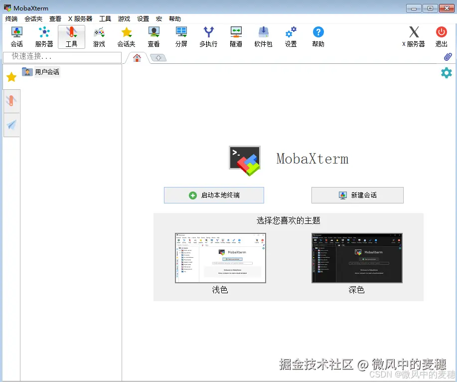Open a new tab with the plus button
Image resolution: width=457 pixels, height=382 pixels.
point(157,57)
